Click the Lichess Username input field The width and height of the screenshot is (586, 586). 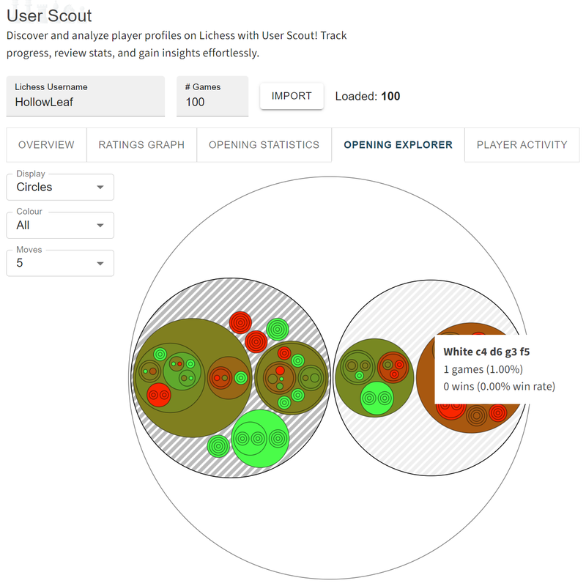84,102
